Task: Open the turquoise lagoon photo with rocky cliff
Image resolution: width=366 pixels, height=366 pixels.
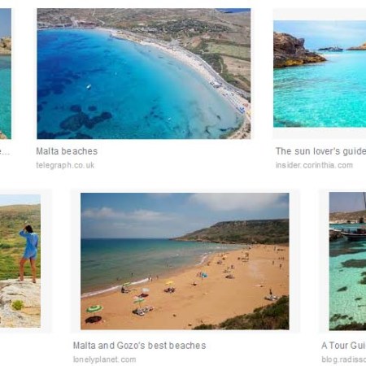Action: [320, 74]
